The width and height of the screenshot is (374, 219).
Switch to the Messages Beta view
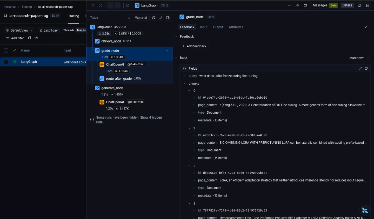(x=325, y=5)
